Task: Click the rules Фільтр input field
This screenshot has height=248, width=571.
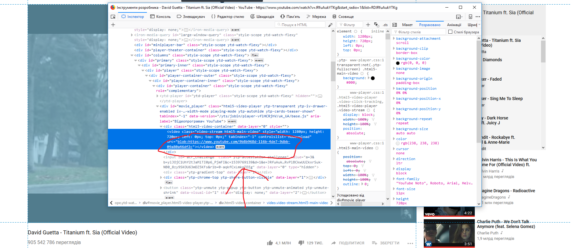Action: [350, 25]
